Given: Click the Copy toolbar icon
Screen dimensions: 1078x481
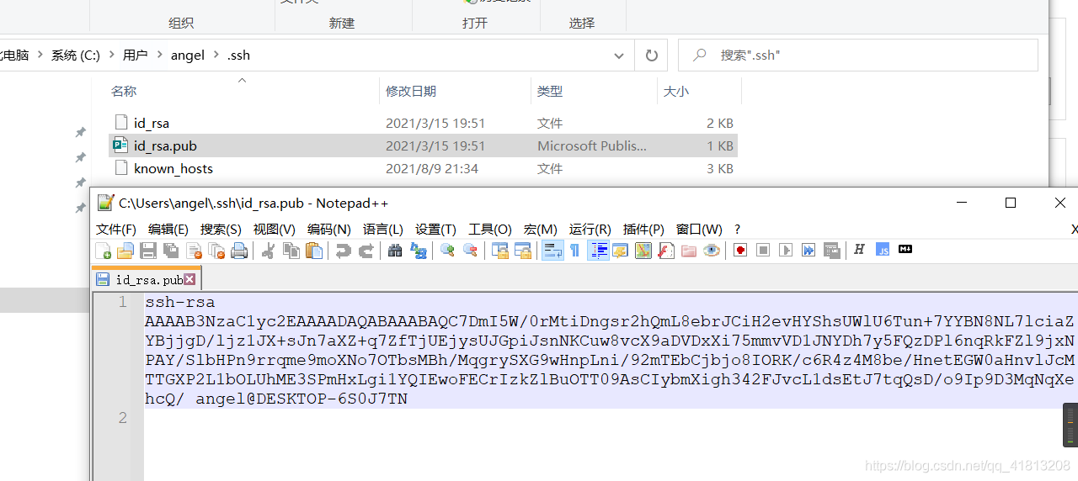Looking at the screenshot, I should click(x=291, y=251).
